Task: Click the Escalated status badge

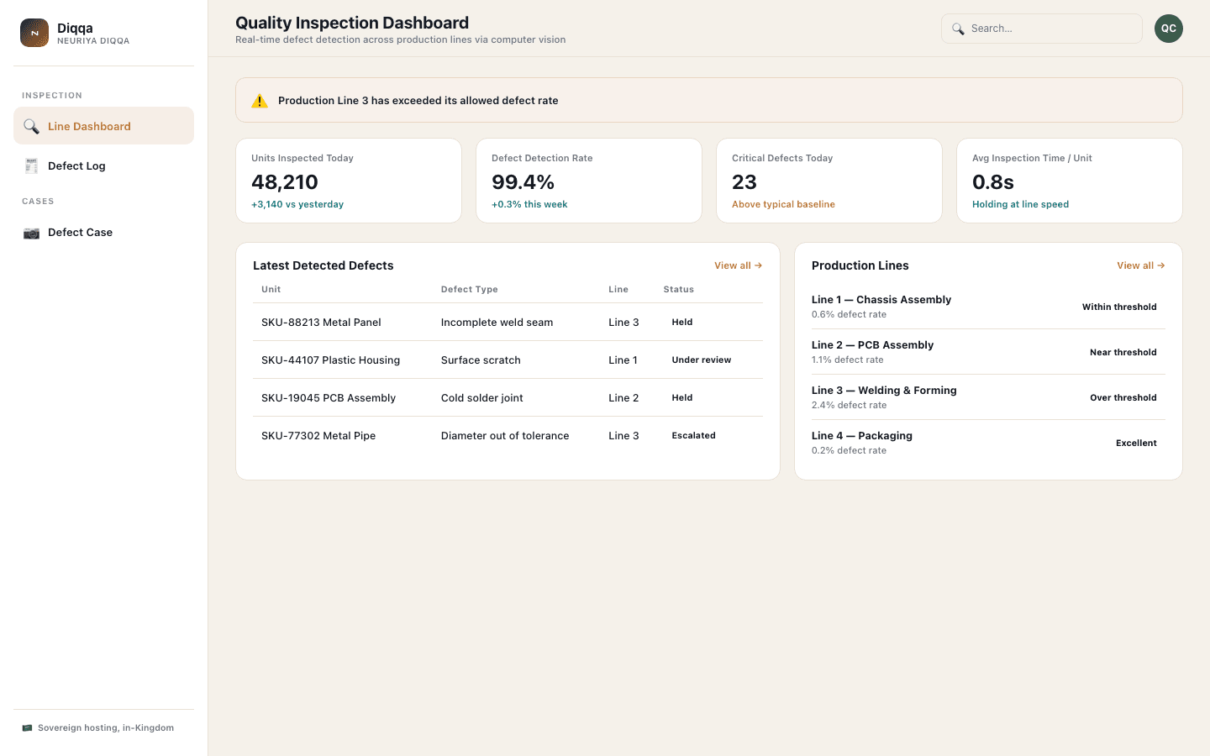Action: pyautogui.click(x=694, y=436)
